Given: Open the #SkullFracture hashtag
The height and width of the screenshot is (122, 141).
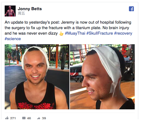Looking at the screenshot, I should point(100,33).
